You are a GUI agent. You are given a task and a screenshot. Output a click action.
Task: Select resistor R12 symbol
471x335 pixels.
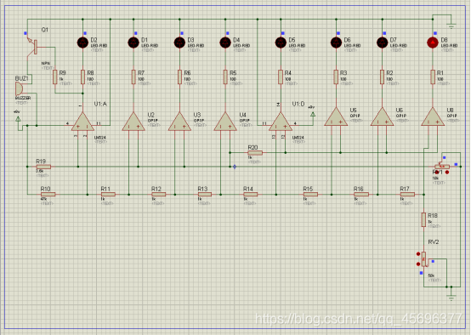159,195
